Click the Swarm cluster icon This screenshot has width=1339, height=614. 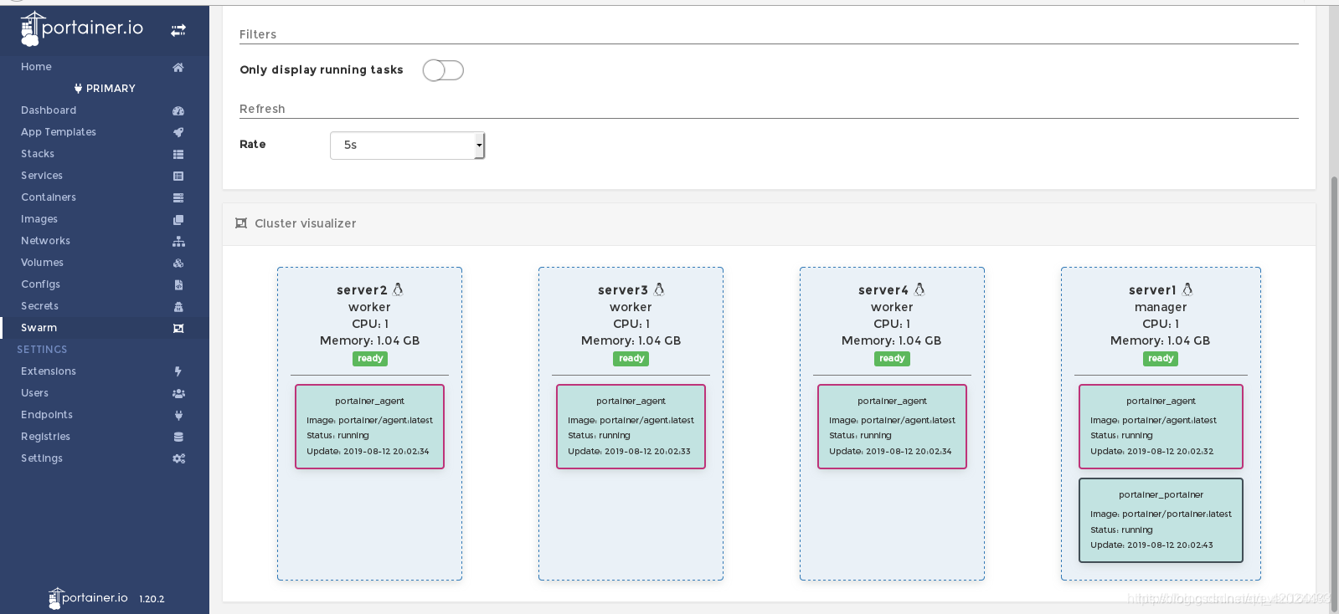click(x=178, y=328)
